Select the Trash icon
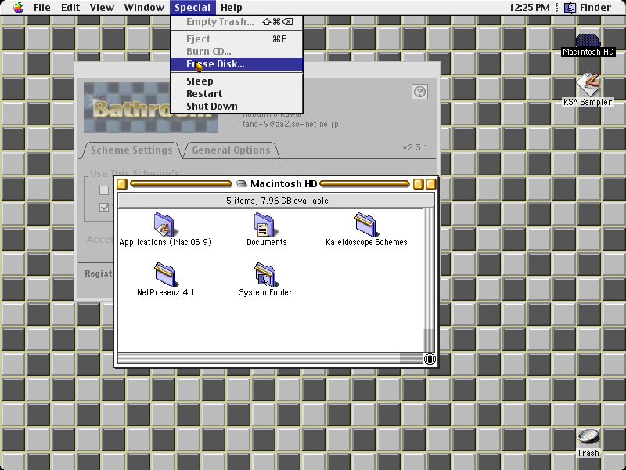The width and height of the screenshot is (626, 470). coord(588,443)
